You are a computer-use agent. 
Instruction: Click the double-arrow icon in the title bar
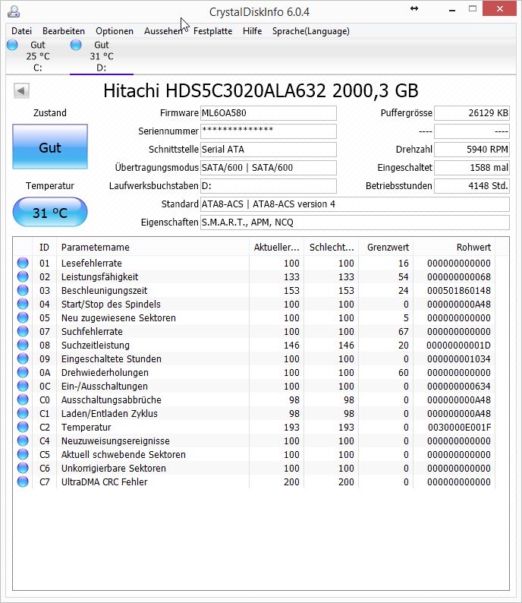pyautogui.click(x=414, y=8)
